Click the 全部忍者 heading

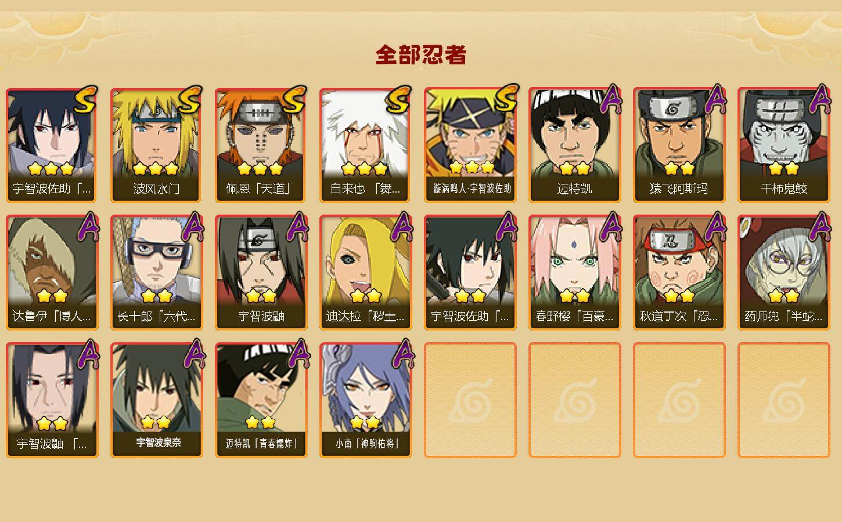tap(421, 55)
